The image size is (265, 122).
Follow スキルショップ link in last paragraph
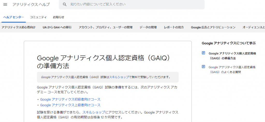tap(94, 112)
